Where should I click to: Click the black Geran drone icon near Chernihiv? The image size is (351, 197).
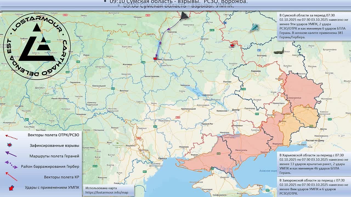(184, 16)
